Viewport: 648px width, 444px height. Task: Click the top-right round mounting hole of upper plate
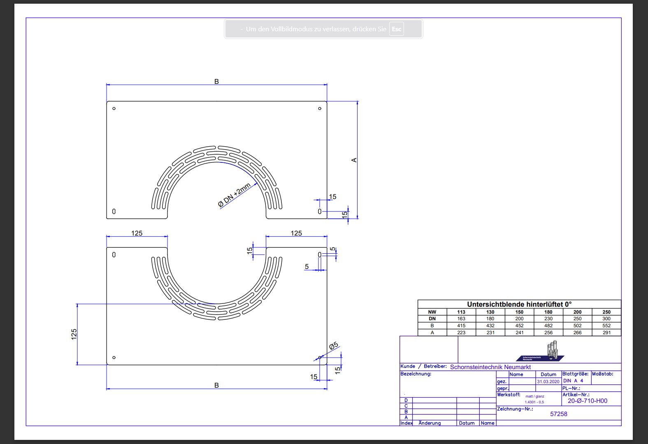(x=320, y=109)
